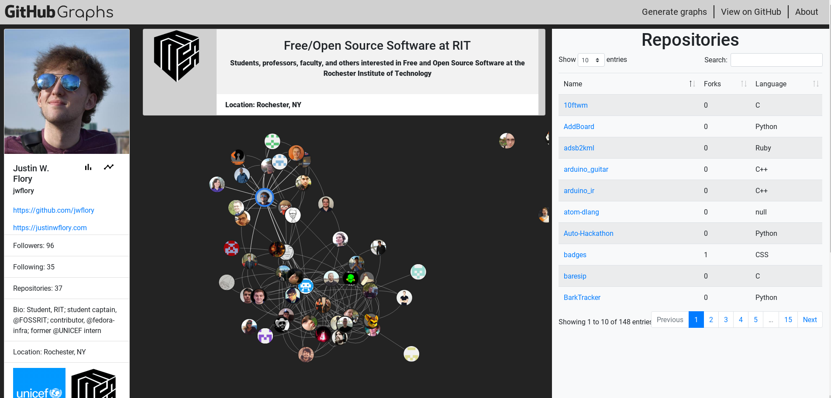
Task: Click the line chart activity icon on profile
Action: (109, 167)
